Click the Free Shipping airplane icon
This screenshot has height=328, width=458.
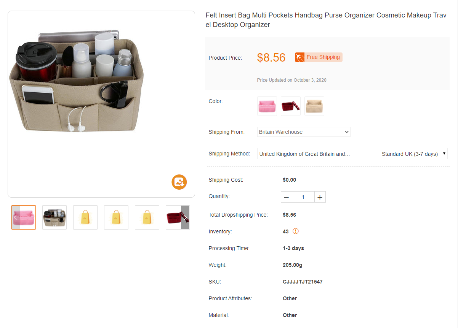(x=300, y=57)
